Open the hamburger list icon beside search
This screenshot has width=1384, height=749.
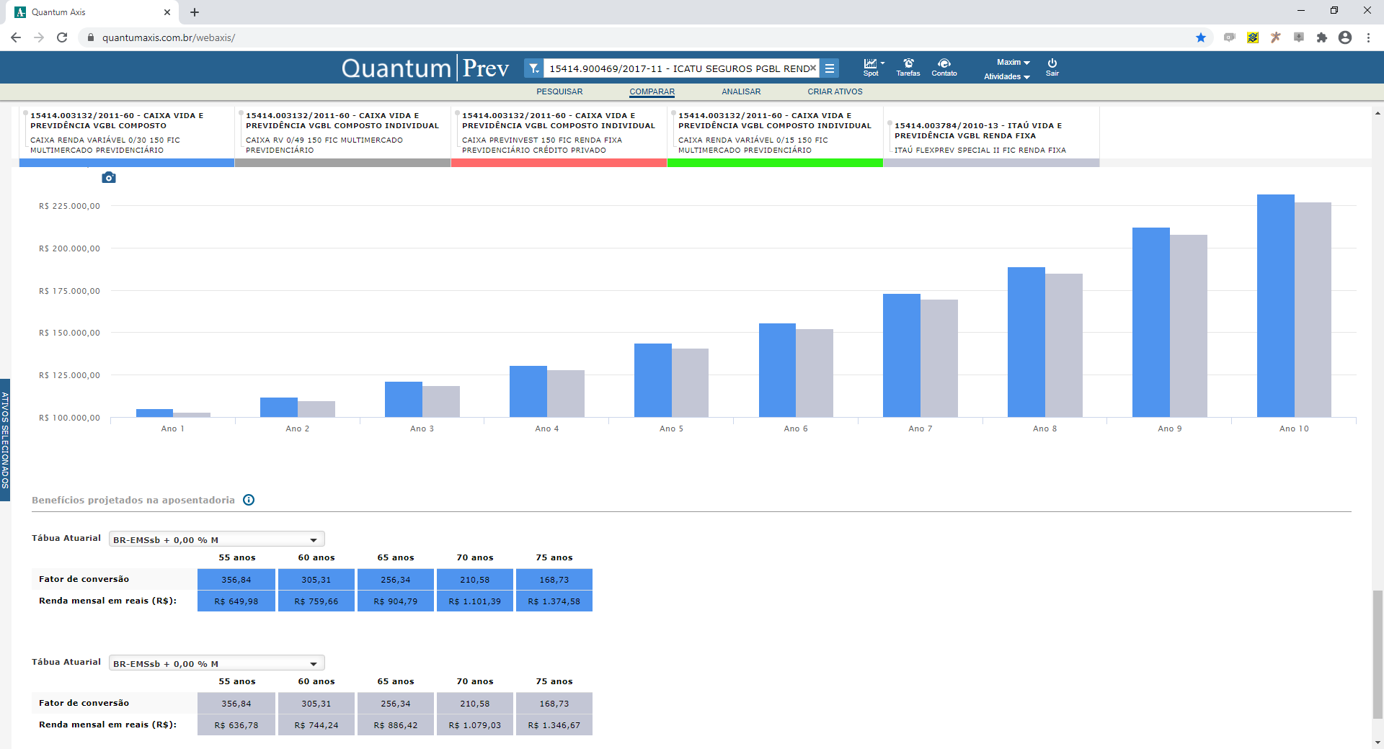click(830, 68)
